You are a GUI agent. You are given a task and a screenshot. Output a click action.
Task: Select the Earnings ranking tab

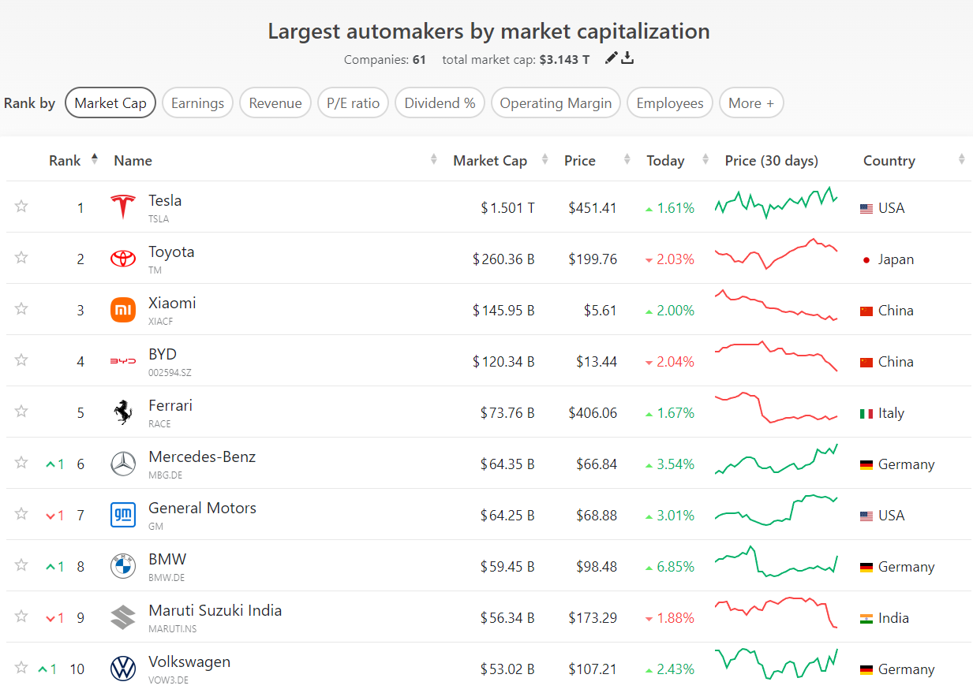pyautogui.click(x=197, y=103)
